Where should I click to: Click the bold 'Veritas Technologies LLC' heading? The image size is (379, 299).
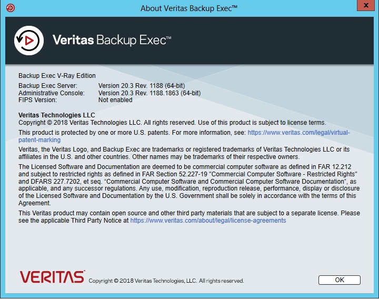(57, 115)
